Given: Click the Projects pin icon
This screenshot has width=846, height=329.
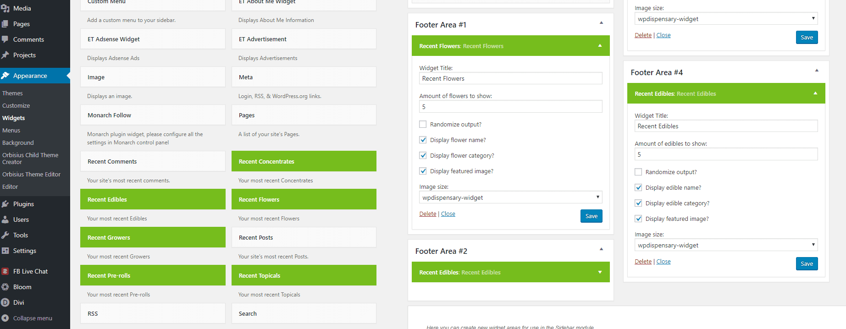Looking at the screenshot, I should tap(5, 55).
